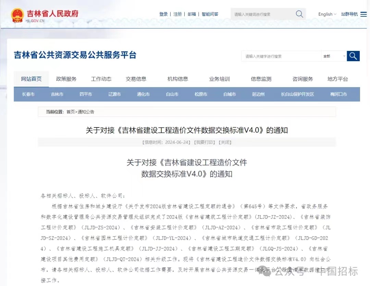Click the 我要打印 print button
Viewport: 370px width, 286px height.
coord(205,142)
